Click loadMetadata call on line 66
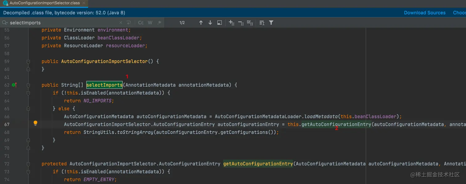 pos(321,117)
